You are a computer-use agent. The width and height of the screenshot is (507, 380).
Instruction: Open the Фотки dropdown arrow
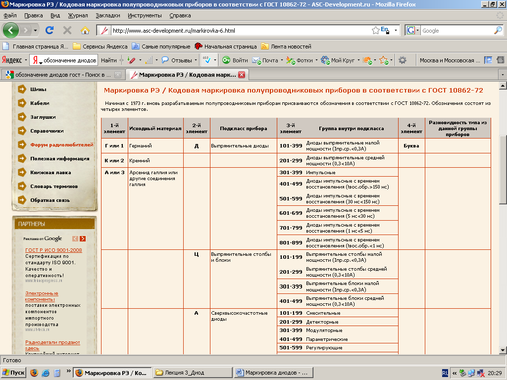[316, 60]
